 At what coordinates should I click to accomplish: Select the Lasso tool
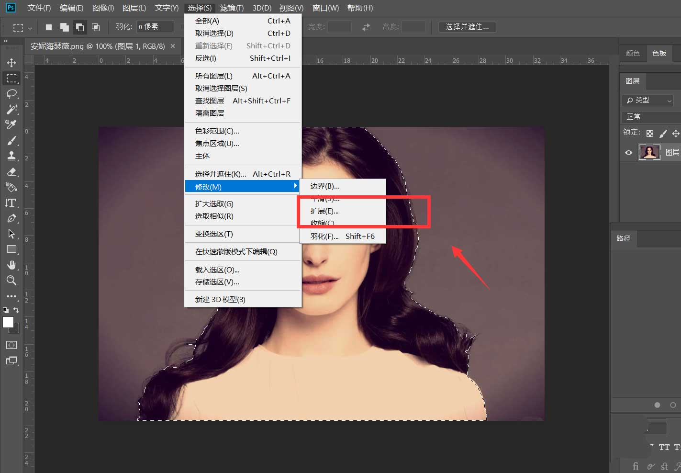click(x=11, y=93)
